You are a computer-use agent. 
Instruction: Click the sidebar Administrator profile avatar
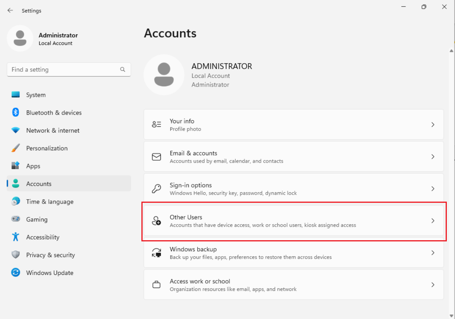pyautogui.click(x=20, y=38)
